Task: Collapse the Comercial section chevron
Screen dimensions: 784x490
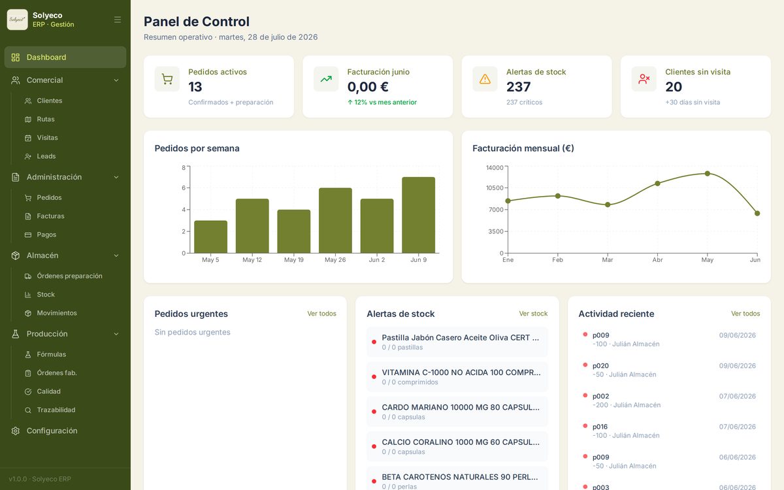Action: pyautogui.click(x=116, y=80)
